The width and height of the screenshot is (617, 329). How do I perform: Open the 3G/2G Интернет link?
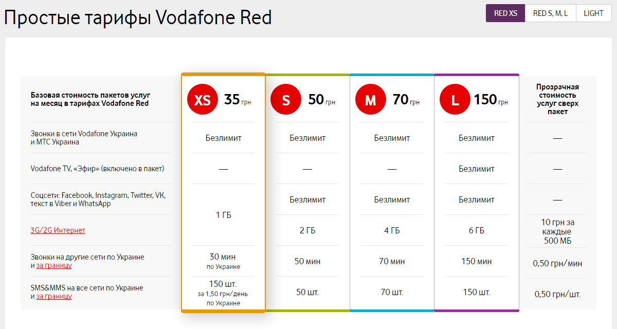[x=58, y=230]
